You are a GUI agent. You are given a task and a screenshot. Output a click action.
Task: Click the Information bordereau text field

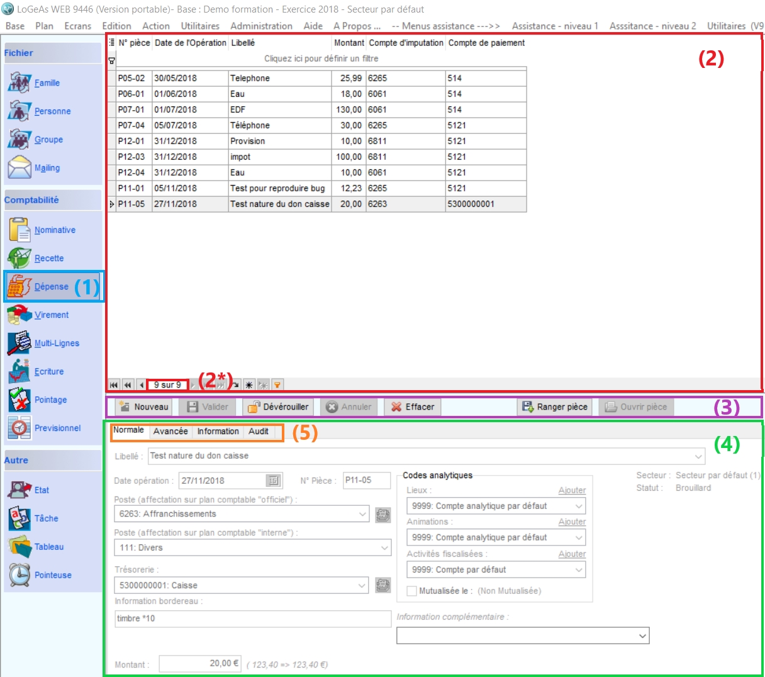click(x=252, y=618)
